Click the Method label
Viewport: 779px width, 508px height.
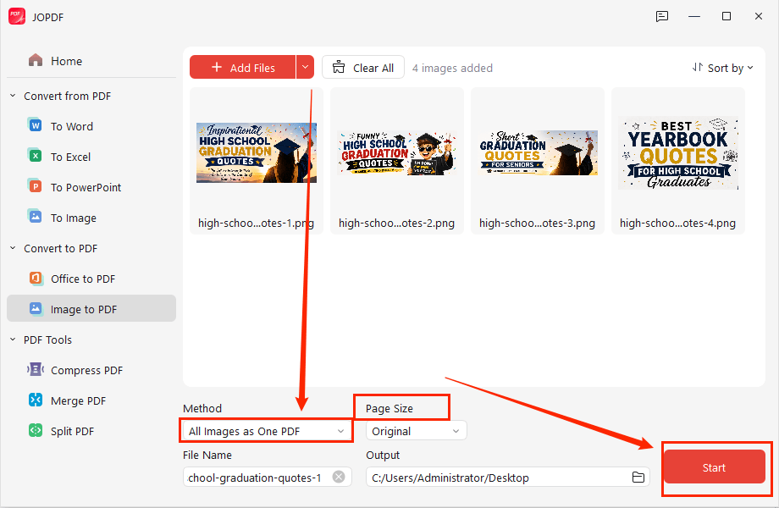pyautogui.click(x=202, y=408)
